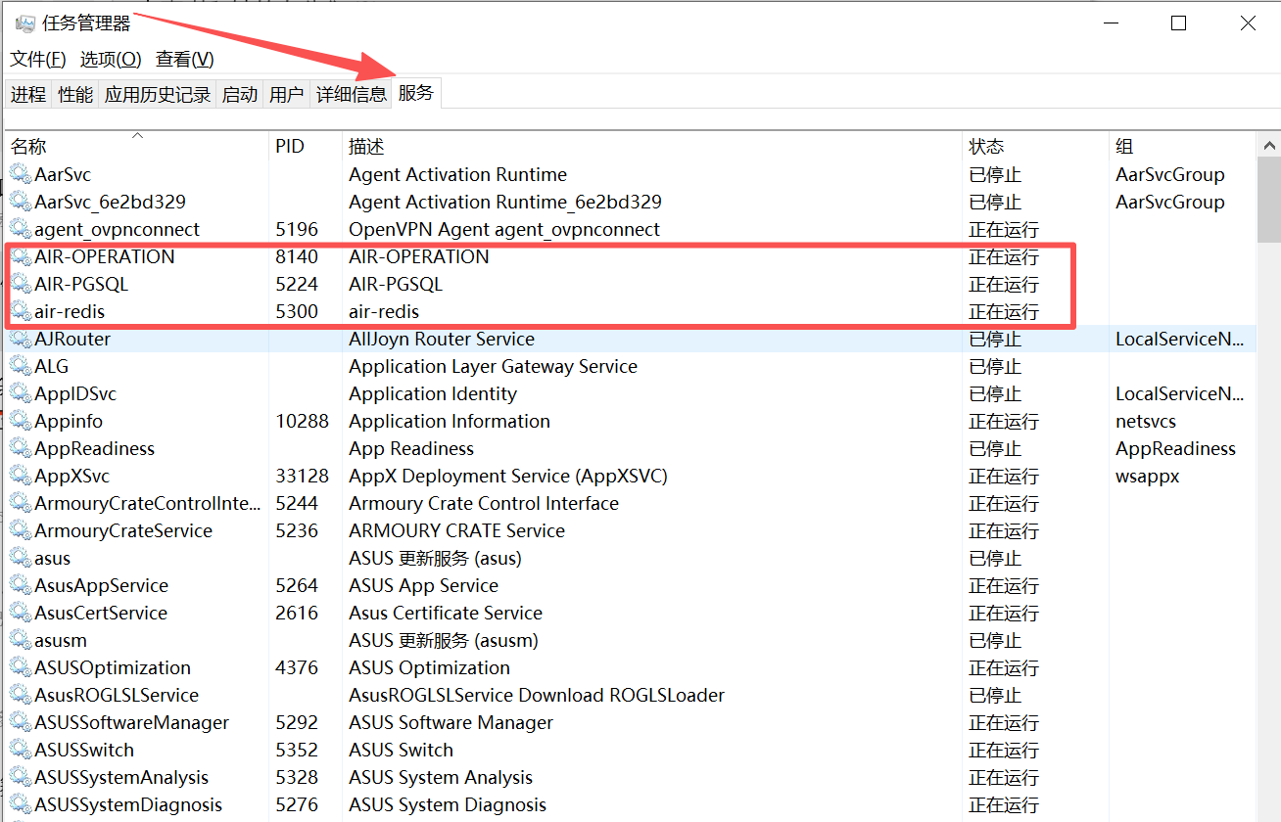Click the ASUSSwitch service gear icon
The width and height of the screenshot is (1281, 822).
pyautogui.click(x=21, y=751)
